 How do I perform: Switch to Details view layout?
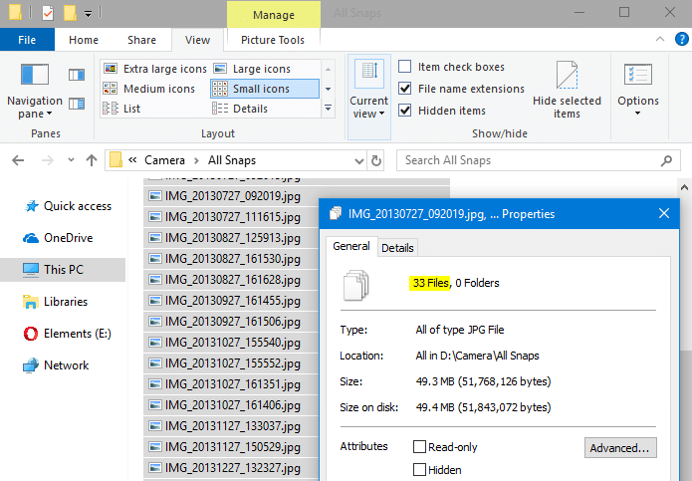(250, 109)
